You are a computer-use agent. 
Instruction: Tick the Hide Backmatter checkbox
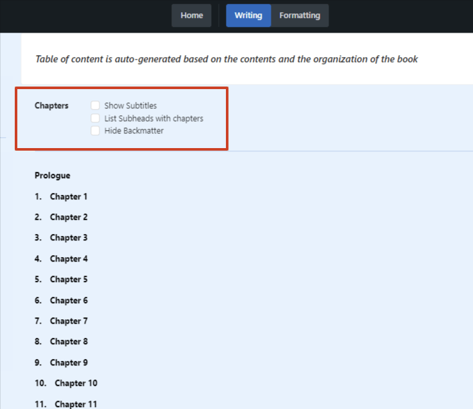tap(96, 131)
